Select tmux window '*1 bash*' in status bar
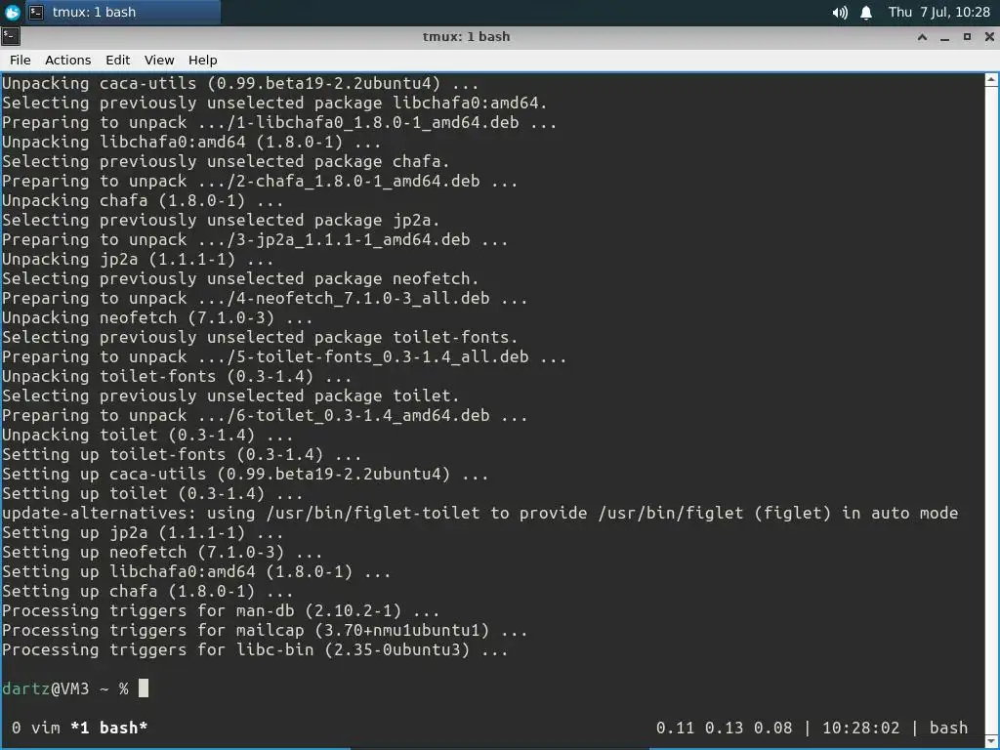This screenshot has height=750, width=1000. click(109, 728)
